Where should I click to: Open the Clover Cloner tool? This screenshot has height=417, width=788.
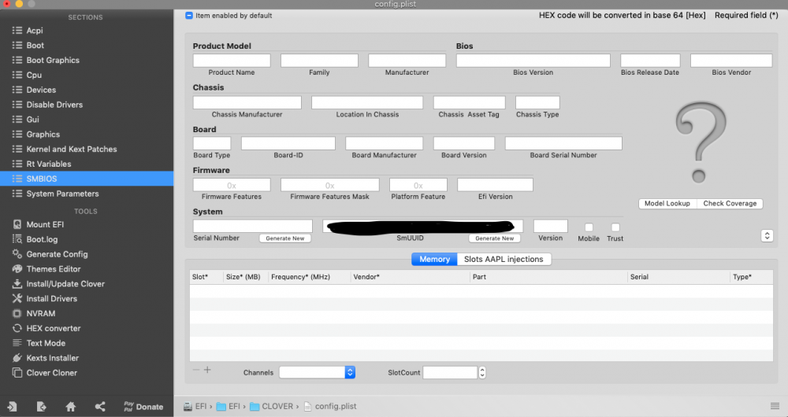click(x=87, y=372)
